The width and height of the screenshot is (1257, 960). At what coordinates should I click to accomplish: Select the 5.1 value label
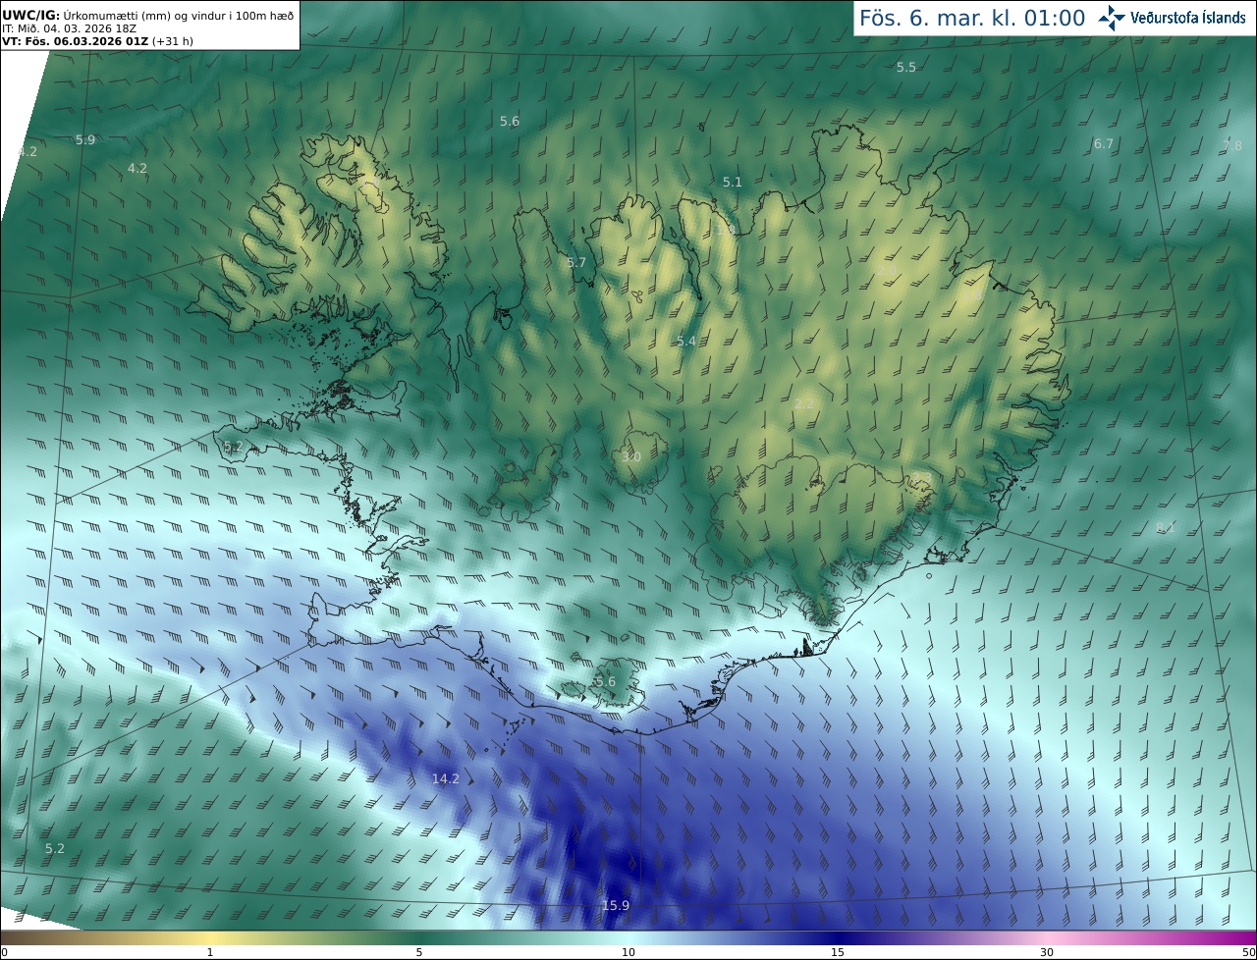[733, 182]
